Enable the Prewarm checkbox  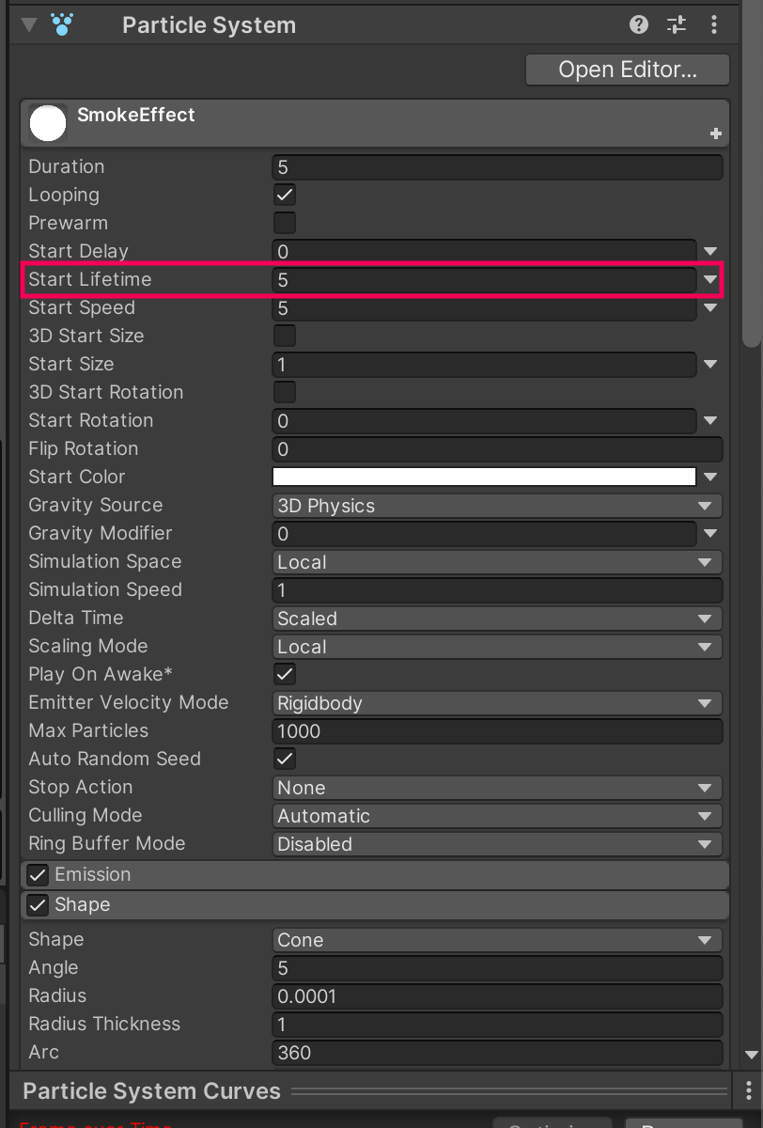click(284, 223)
